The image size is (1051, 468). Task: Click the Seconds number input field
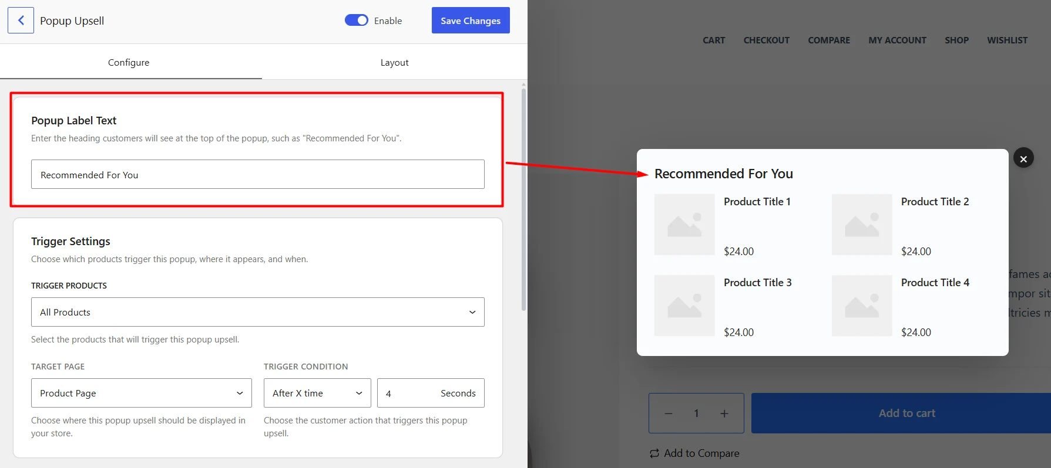(x=431, y=393)
